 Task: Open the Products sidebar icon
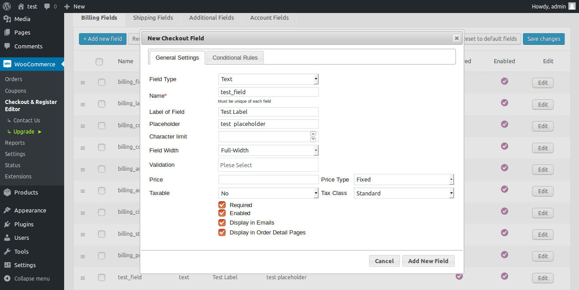click(7, 192)
